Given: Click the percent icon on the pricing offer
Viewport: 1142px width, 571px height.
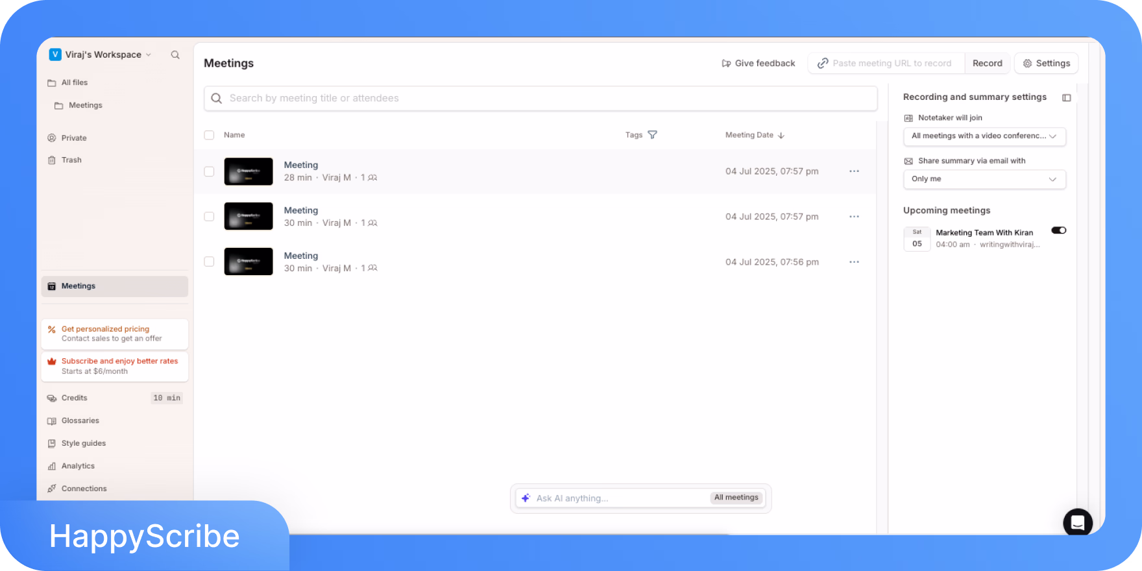Looking at the screenshot, I should (52, 330).
